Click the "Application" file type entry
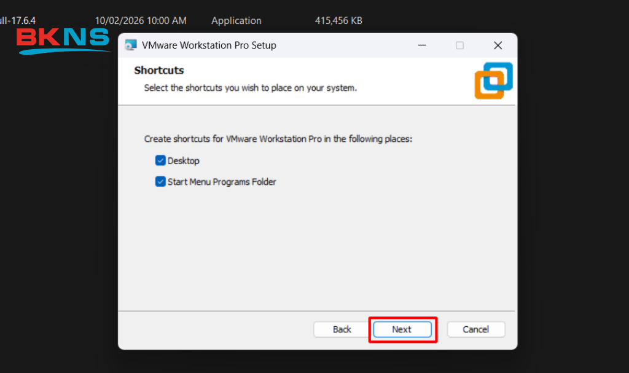 236,21
